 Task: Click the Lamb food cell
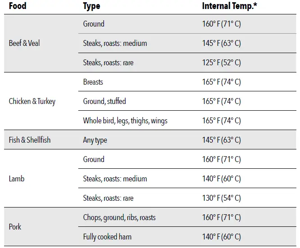pyautogui.click(x=17, y=179)
